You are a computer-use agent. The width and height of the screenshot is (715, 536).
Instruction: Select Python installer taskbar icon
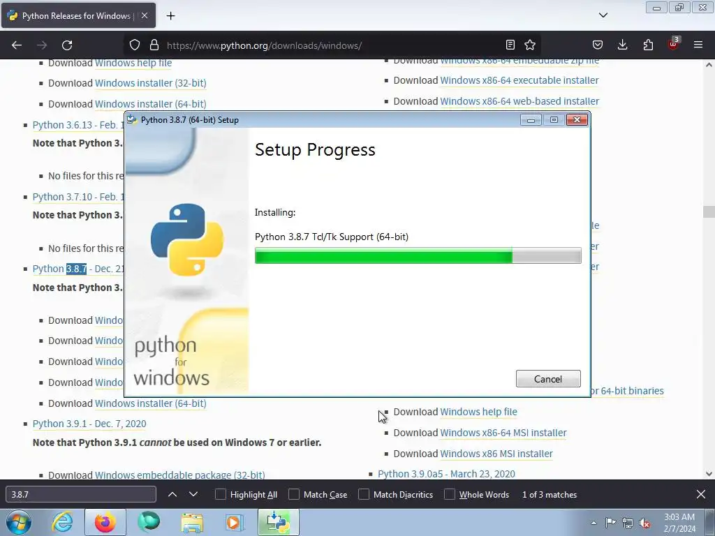pos(279,522)
